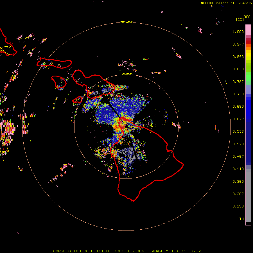Click the 100 NMI range ring label
The image size is (253, 253).
[x=126, y=22]
